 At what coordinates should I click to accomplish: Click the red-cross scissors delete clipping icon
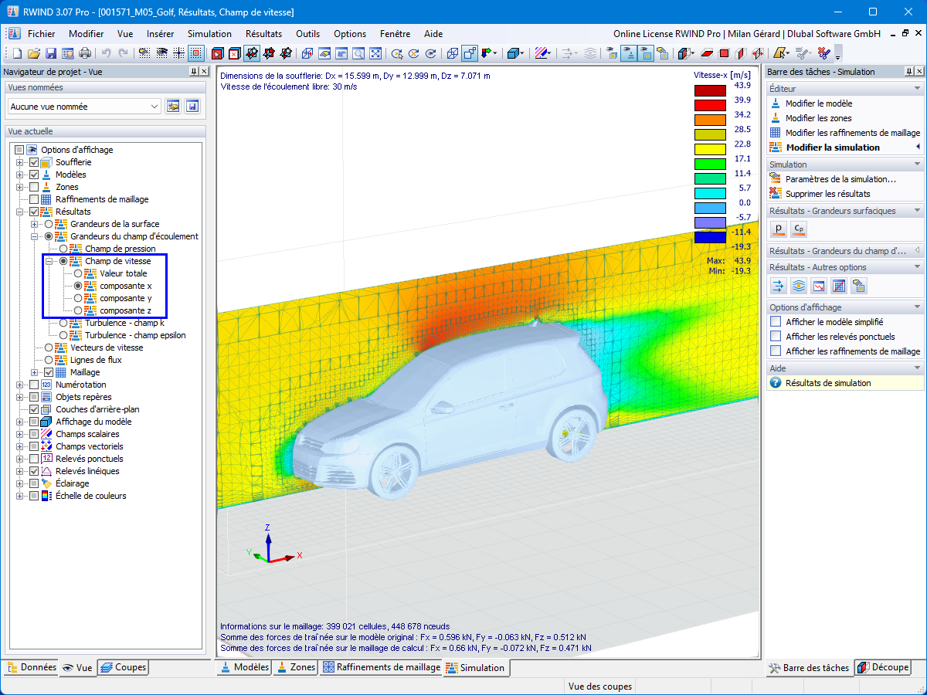pos(823,53)
